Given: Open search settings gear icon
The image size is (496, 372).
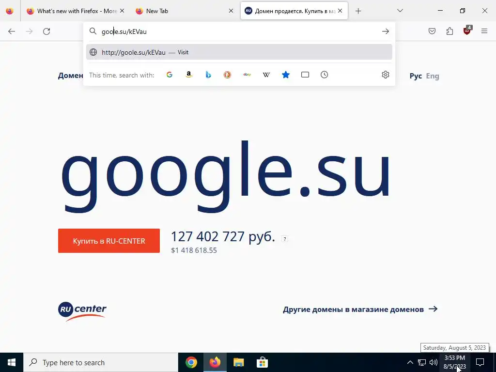Looking at the screenshot, I should coord(385,75).
